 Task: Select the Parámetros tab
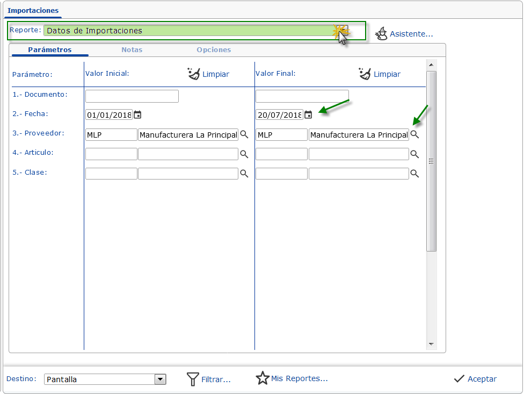point(50,49)
